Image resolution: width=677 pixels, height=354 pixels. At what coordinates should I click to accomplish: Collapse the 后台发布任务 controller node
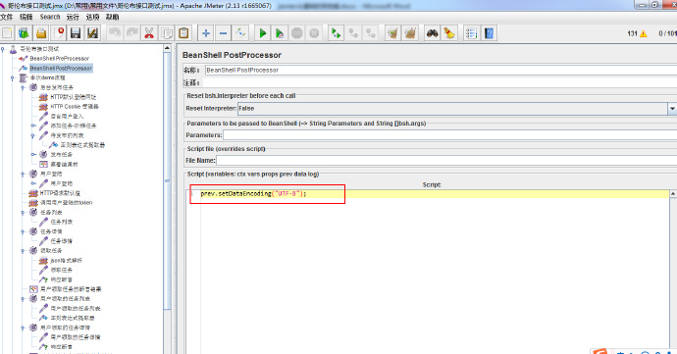click(x=23, y=87)
